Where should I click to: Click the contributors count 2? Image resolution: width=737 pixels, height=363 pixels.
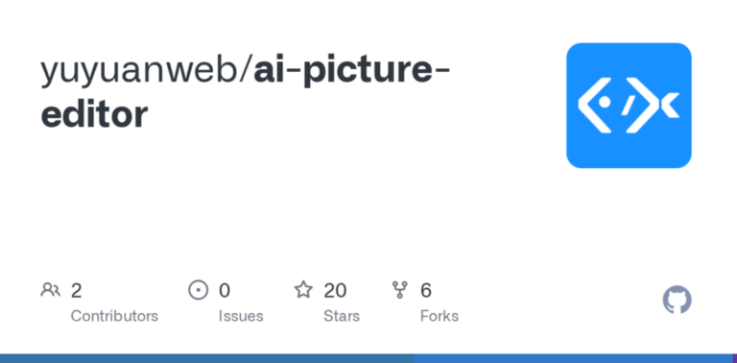(x=76, y=291)
